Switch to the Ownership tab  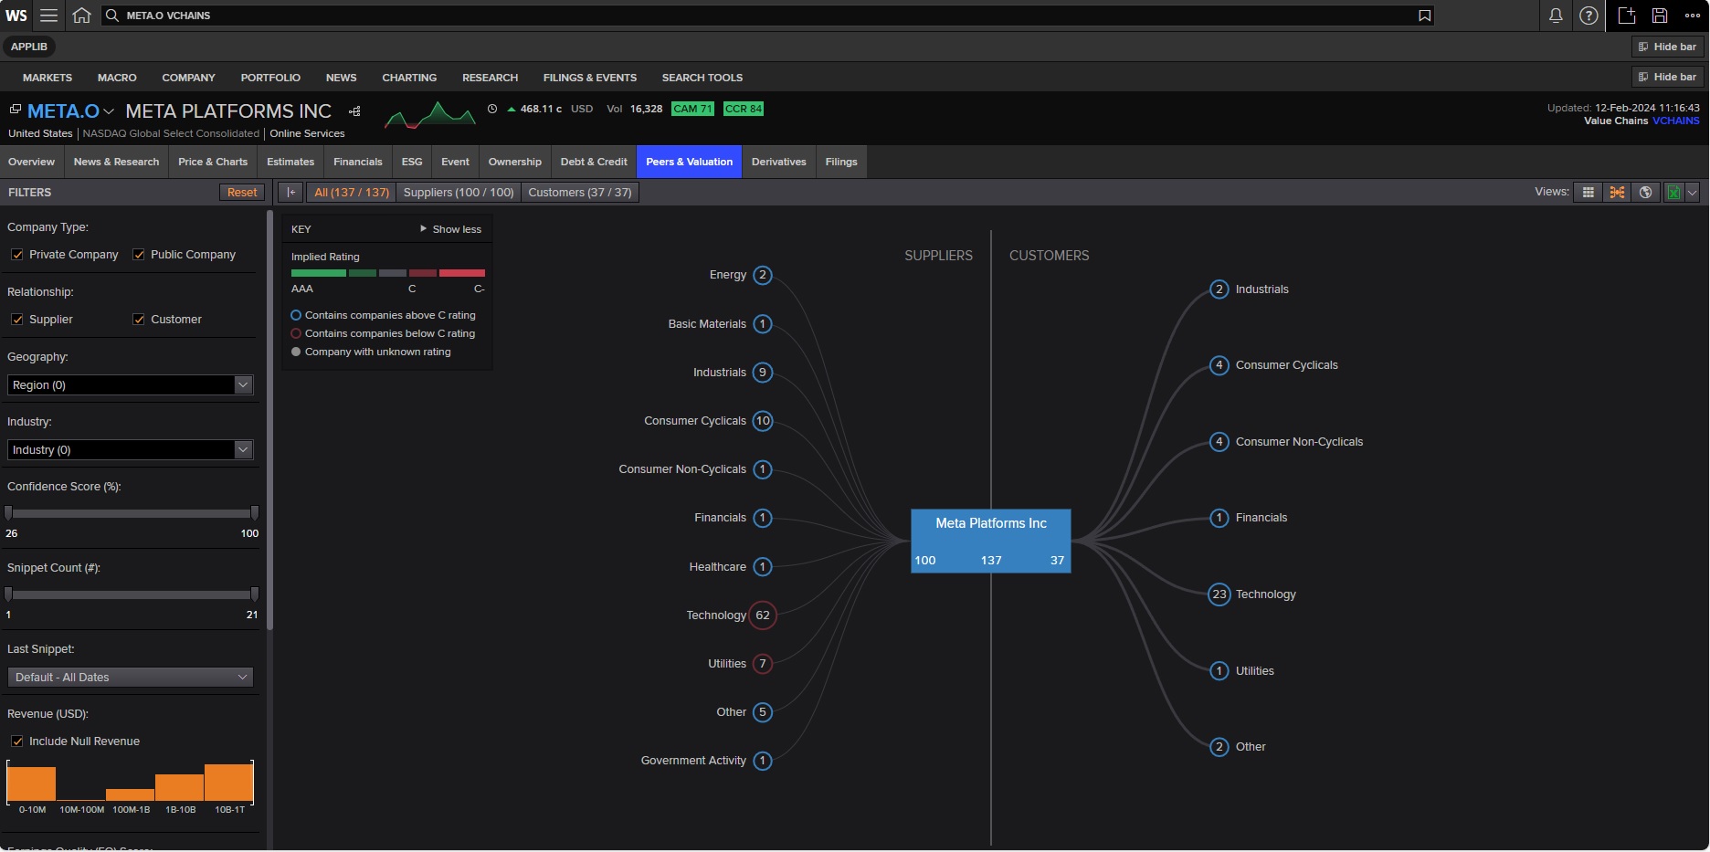[x=514, y=162]
